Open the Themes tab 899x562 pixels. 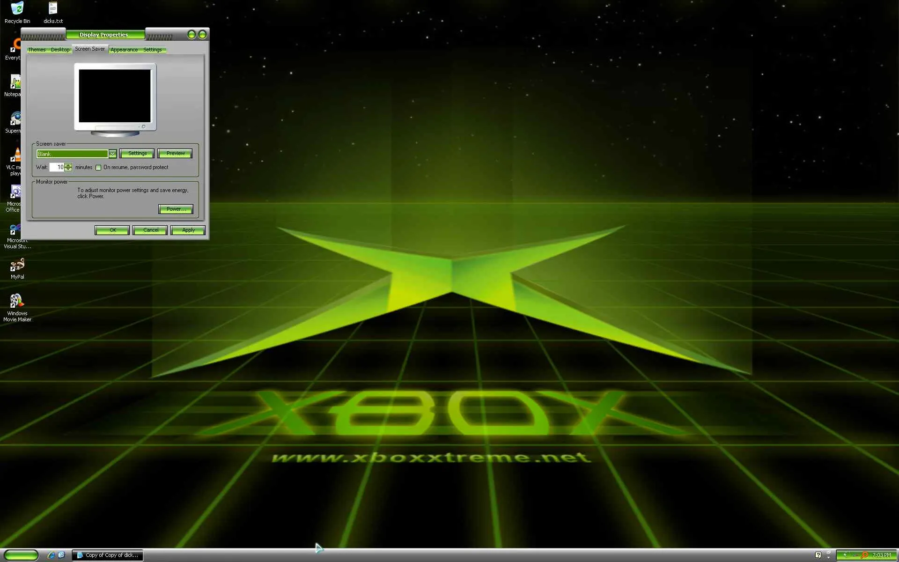pyautogui.click(x=37, y=50)
